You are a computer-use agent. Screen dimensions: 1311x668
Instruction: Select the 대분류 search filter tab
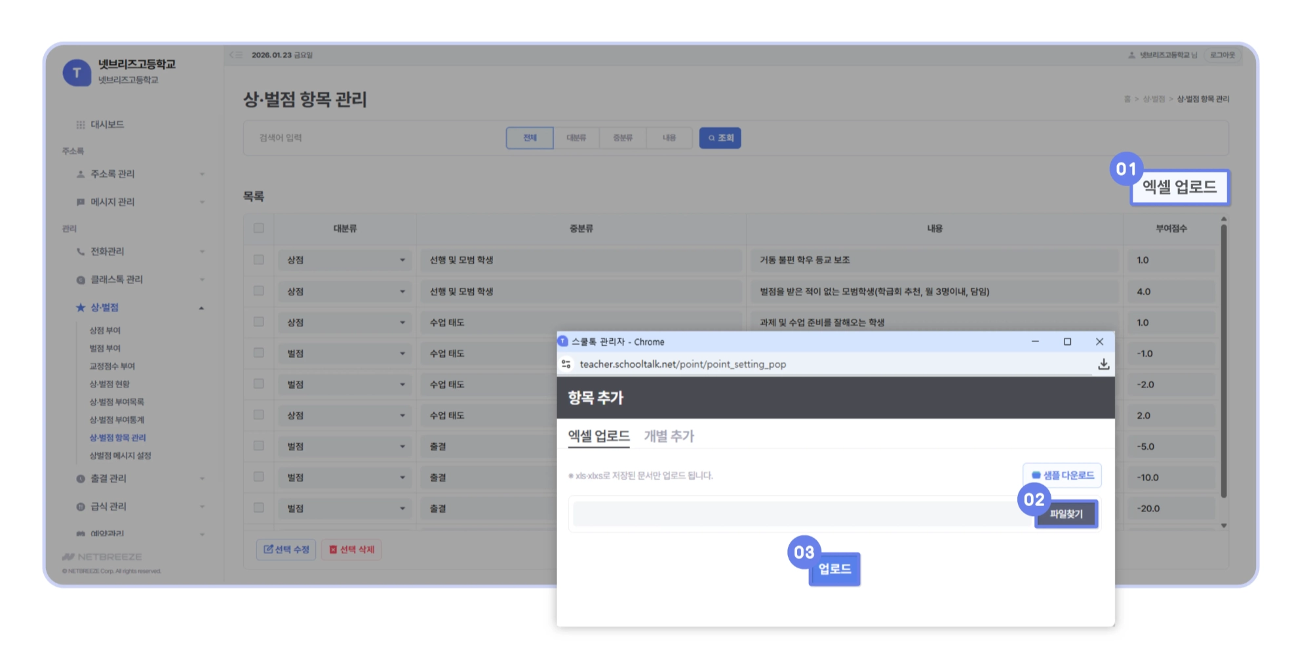[576, 138]
